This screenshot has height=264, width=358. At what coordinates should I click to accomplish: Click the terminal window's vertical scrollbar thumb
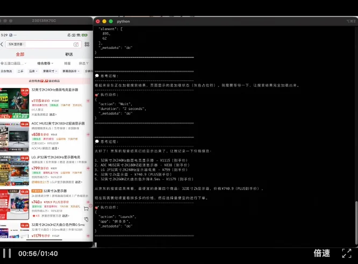coord(356,223)
